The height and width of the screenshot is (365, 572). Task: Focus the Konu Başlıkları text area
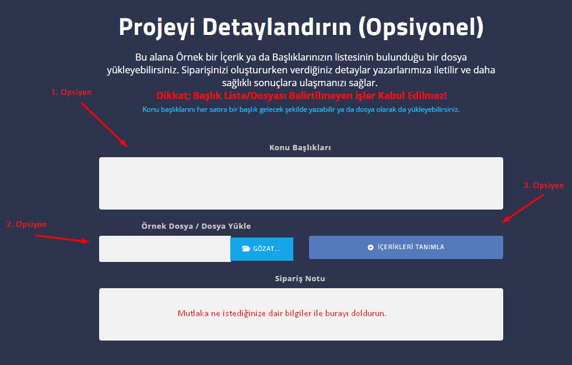pyautogui.click(x=301, y=183)
